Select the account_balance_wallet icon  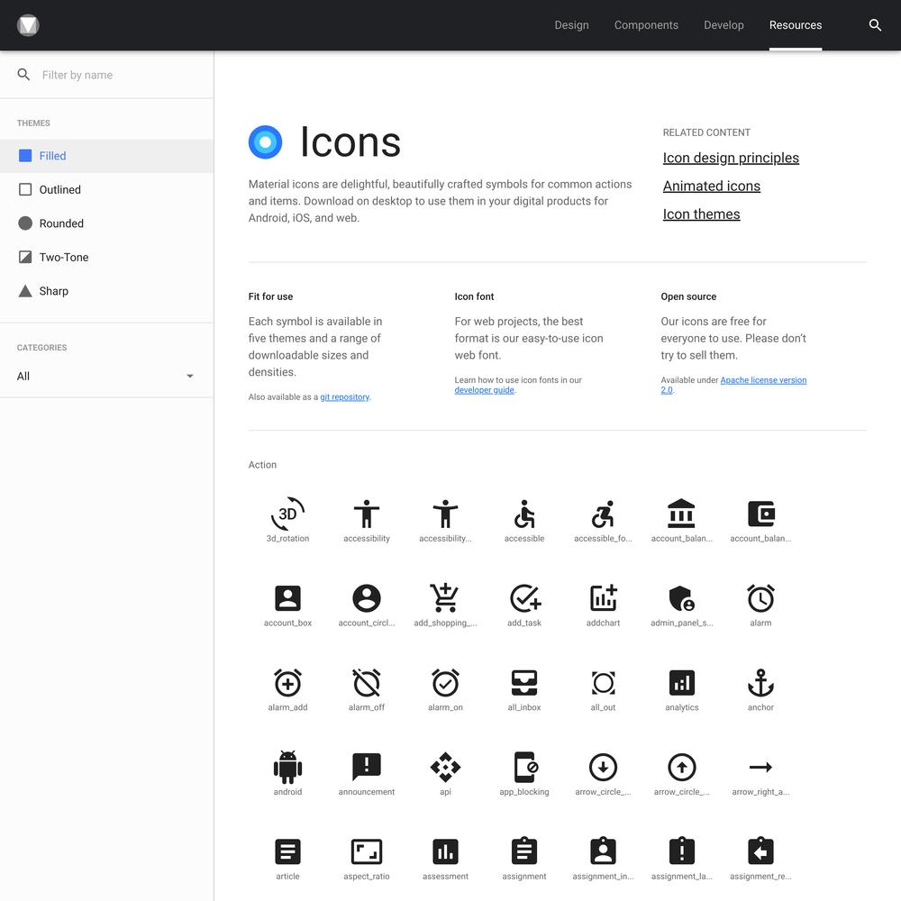click(760, 514)
